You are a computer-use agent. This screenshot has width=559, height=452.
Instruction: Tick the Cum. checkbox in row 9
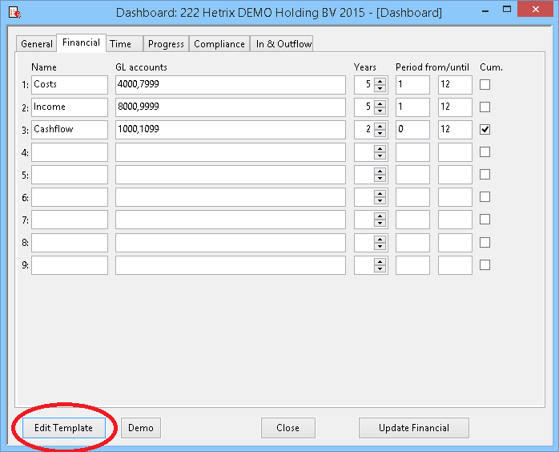[x=485, y=265]
